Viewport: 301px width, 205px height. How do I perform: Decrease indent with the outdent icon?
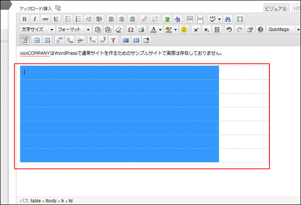pyautogui.click(x=89, y=19)
